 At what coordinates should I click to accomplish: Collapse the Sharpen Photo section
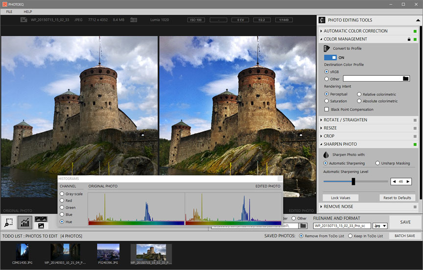pos(321,144)
